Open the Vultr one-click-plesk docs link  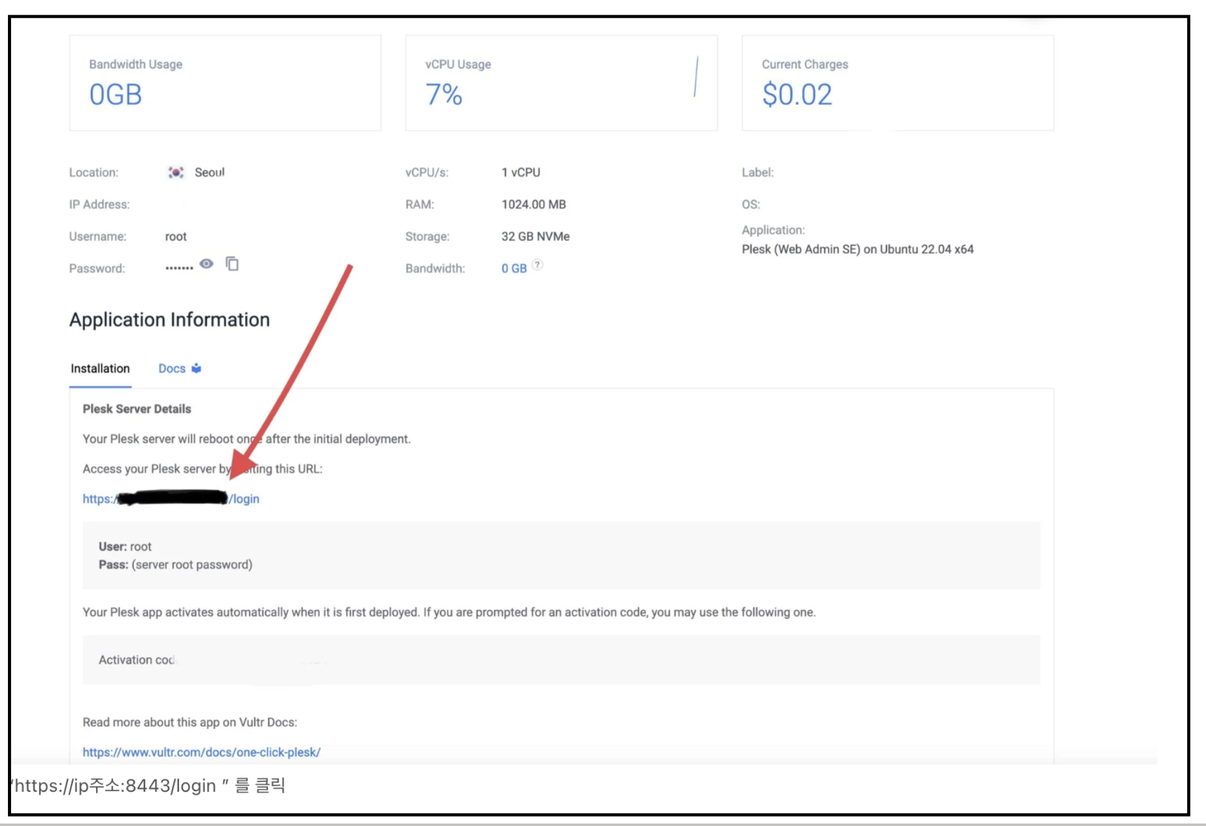201,752
